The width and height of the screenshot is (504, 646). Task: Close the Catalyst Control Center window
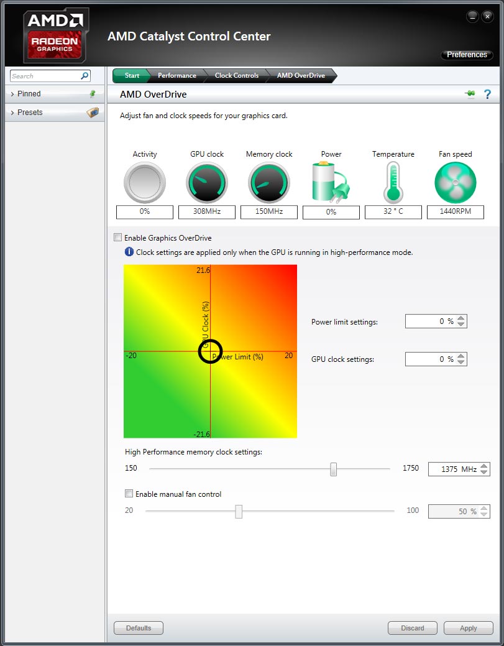point(487,17)
